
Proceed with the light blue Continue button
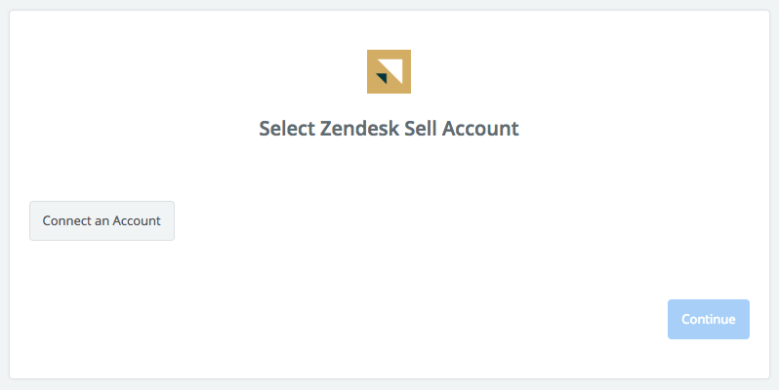coord(709,319)
